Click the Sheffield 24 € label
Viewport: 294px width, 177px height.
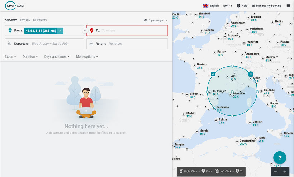(x=204, y=15)
